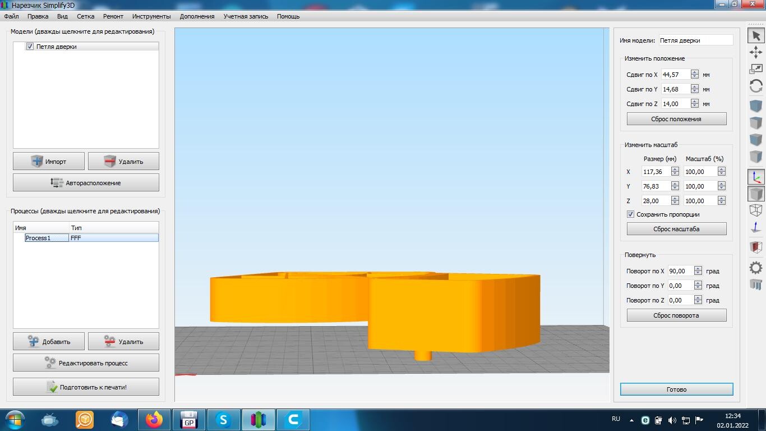Click the Сброс положения button
The height and width of the screenshot is (431, 766).
[676, 119]
